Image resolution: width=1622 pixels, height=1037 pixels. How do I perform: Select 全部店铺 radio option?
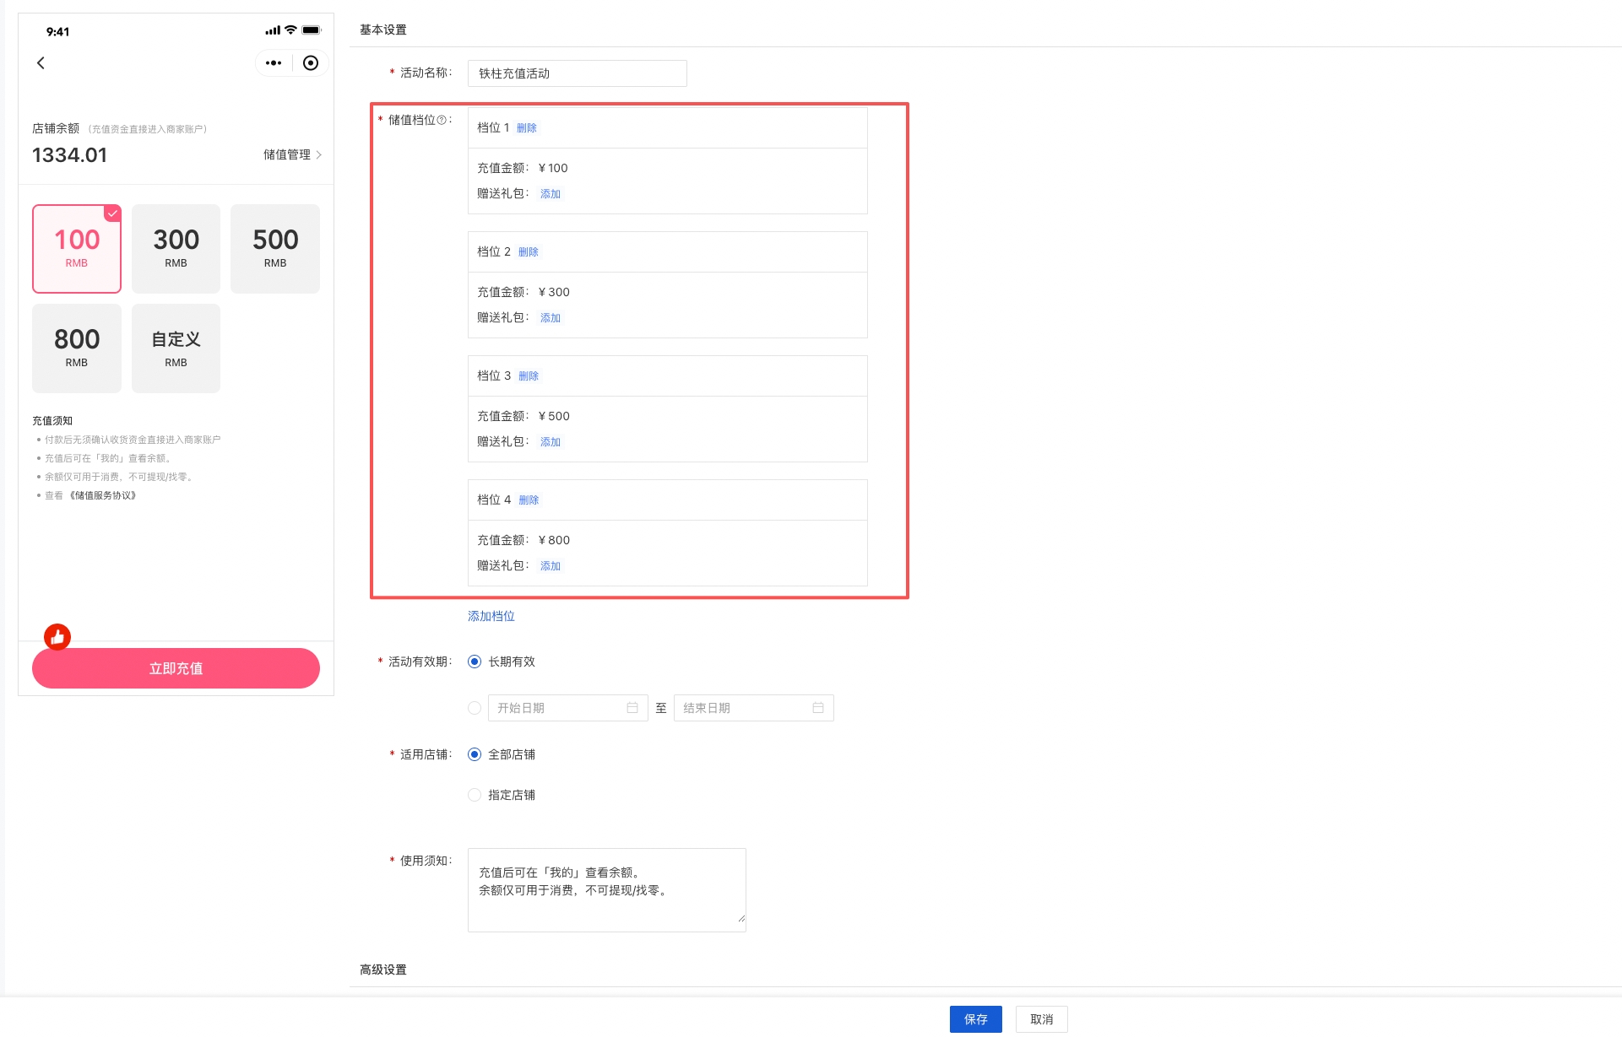pos(475,754)
